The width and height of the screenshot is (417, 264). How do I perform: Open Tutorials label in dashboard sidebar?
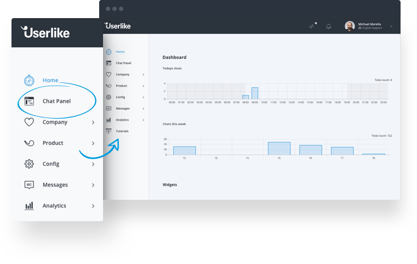click(122, 131)
